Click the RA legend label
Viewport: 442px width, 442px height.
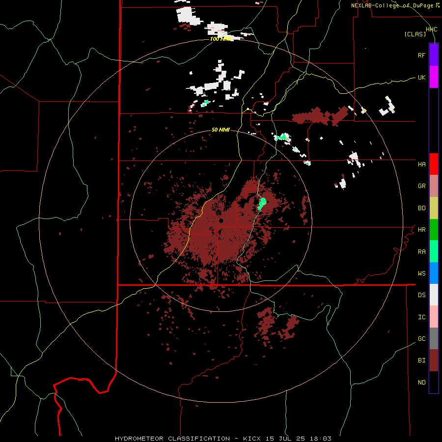click(x=421, y=252)
